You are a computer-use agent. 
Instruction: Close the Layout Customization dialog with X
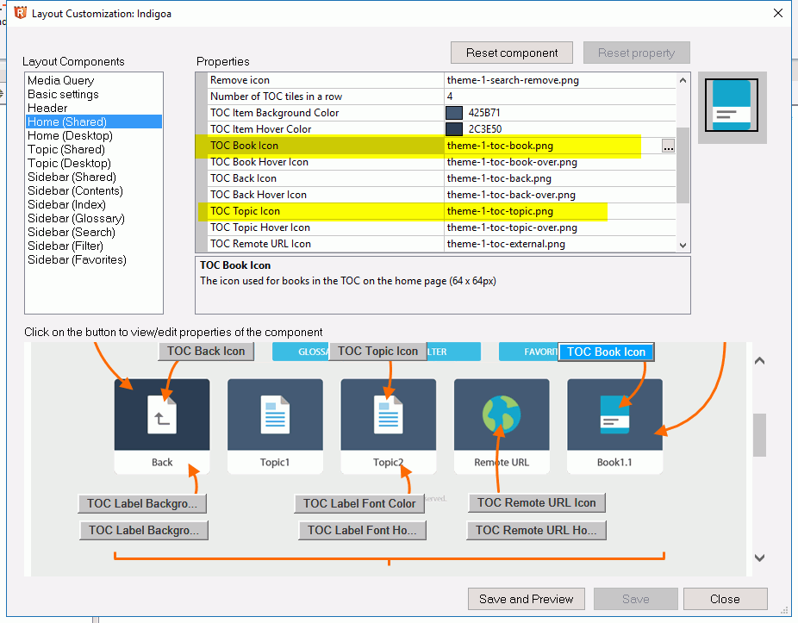click(x=777, y=13)
